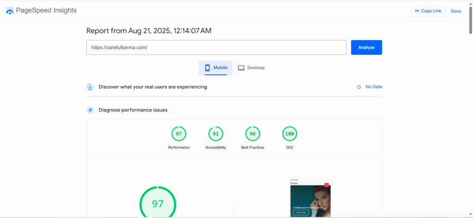Viewport: 473px width, 218px height.
Task: Click the real users experience section icon
Action: tap(90, 87)
